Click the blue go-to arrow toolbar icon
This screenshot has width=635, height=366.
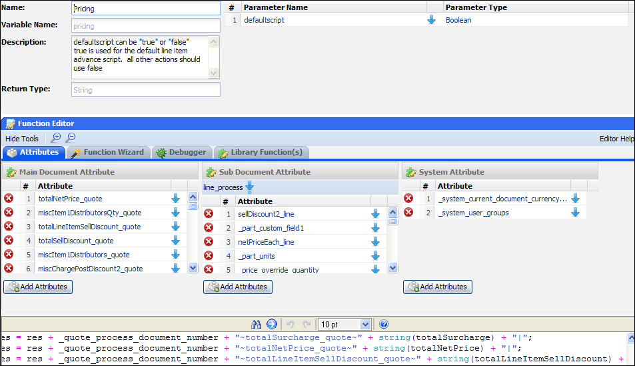(272, 324)
